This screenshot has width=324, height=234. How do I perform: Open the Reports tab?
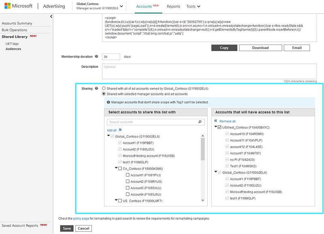(x=173, y=6)
